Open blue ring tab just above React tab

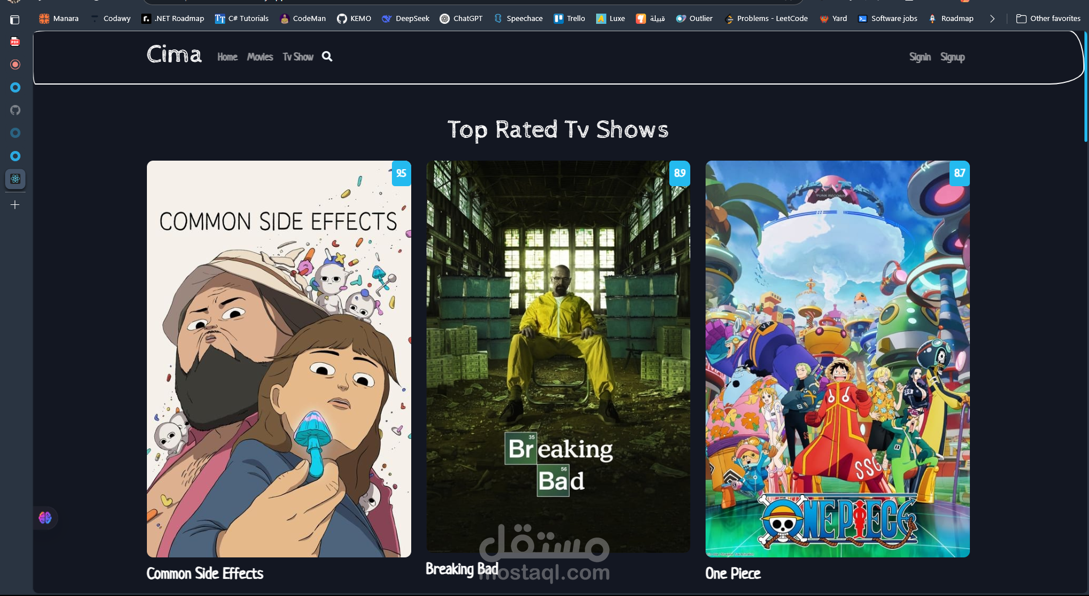(15, 156)
